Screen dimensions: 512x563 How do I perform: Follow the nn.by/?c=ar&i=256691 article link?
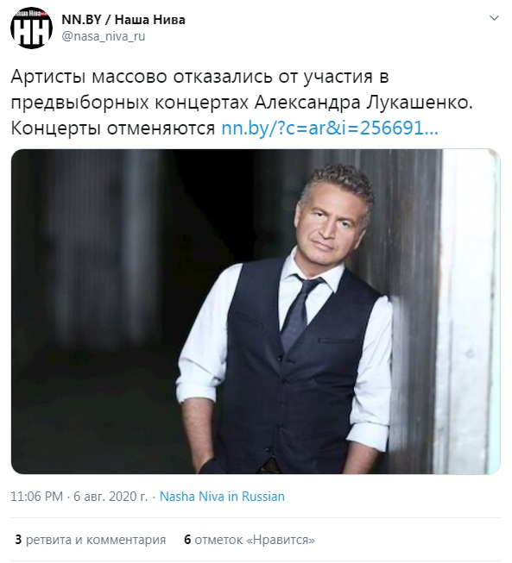click(330, 128)
